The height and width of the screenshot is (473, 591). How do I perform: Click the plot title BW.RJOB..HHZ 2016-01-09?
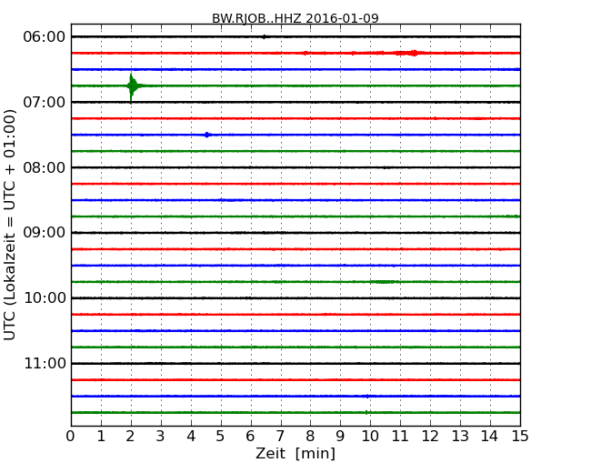pos(295,18)
